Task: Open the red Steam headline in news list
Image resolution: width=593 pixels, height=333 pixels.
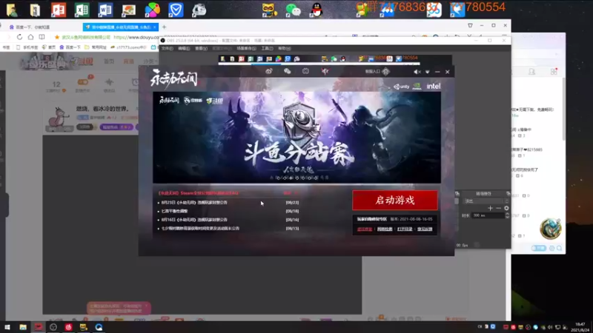Action: click(198, 193)
